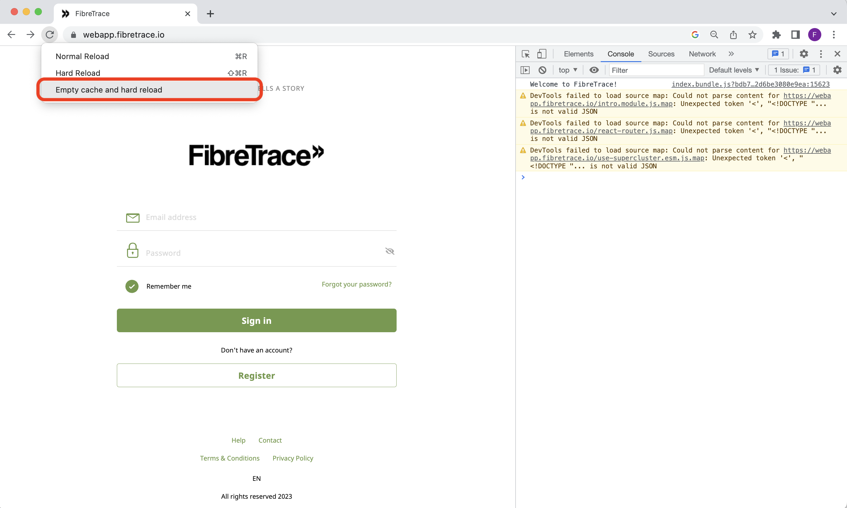Click the Register button
This screenshot has width=847, height=508.
tap(256, 375)
